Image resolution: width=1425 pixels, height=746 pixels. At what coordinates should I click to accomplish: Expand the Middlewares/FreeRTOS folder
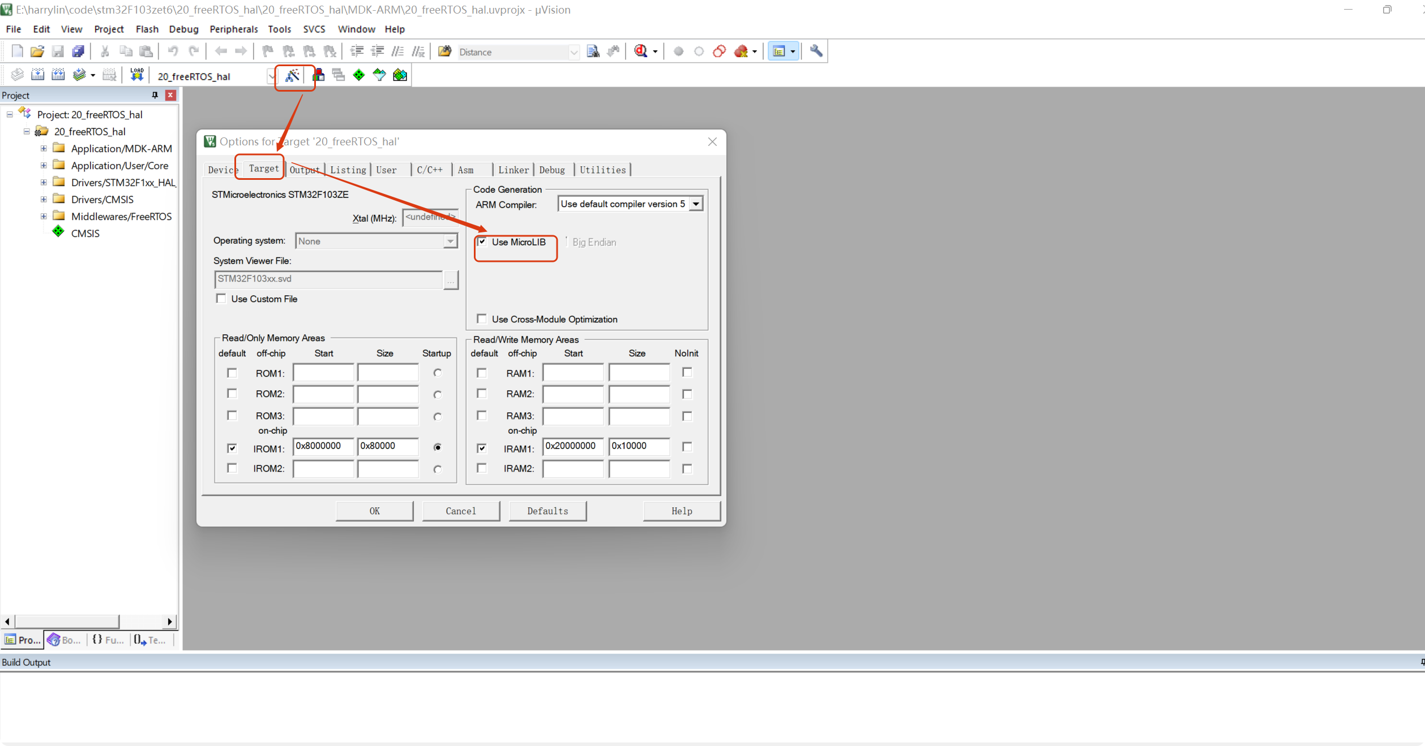pyautogui.click(x=44, y=216)
